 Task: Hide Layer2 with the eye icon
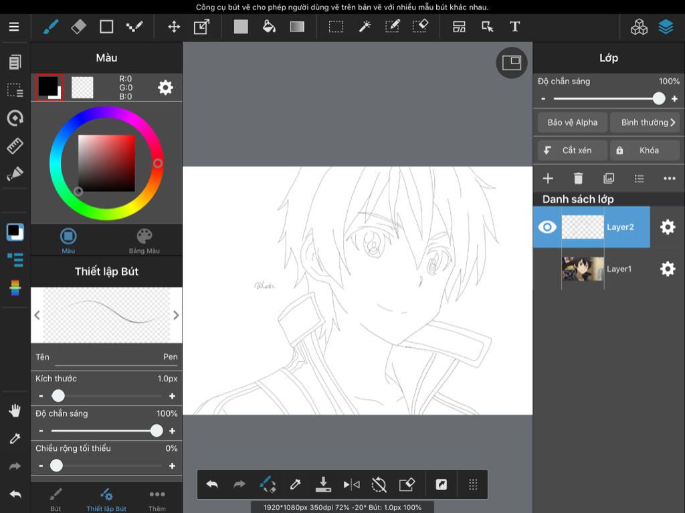coord(547,227)
